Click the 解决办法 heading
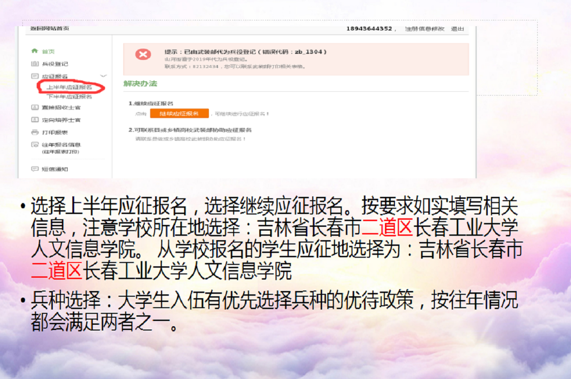This screenshot has height=379, width=571. click(140, 84)
